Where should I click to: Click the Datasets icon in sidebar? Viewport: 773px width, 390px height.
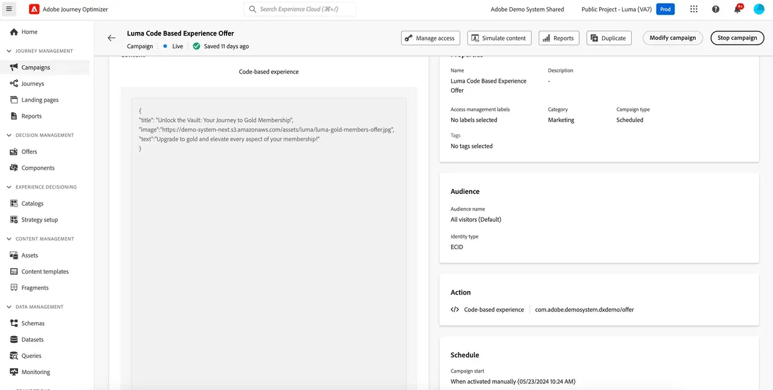click(14, 340)
